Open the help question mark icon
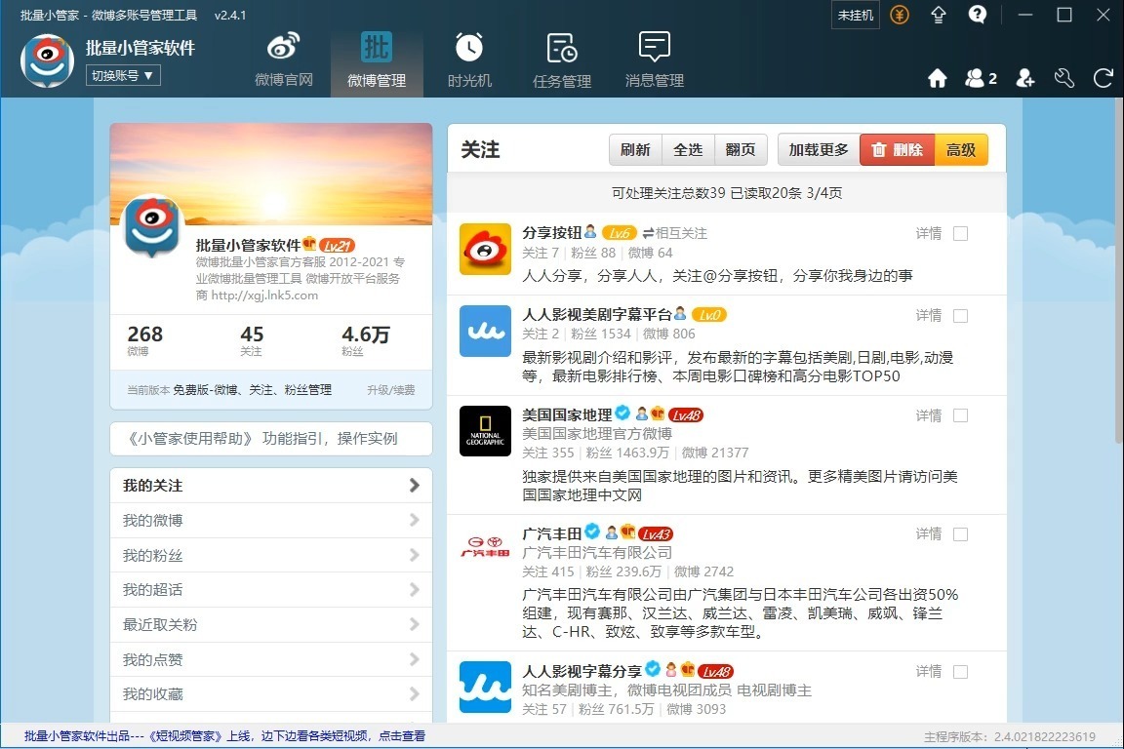The image size is (1124, 749). click(x=977, y=15)
